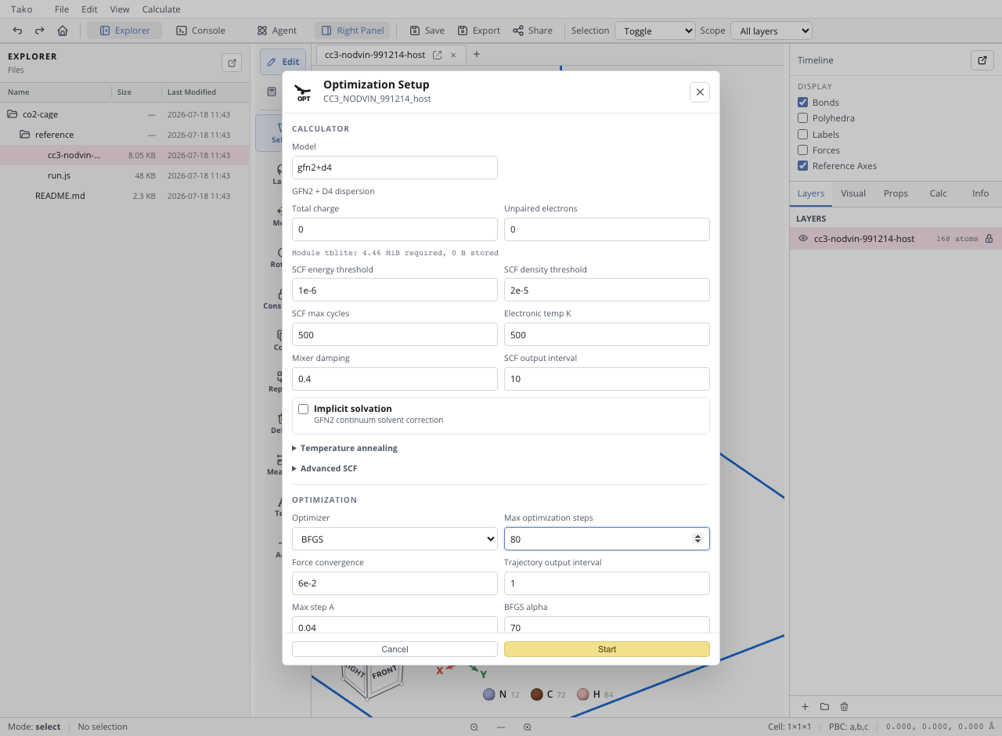This screenshot has height=736, width=1002.
Task: Expand the Temperature annealing section
Action: (345, 448)
